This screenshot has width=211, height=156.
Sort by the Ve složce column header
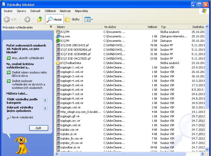114,27
